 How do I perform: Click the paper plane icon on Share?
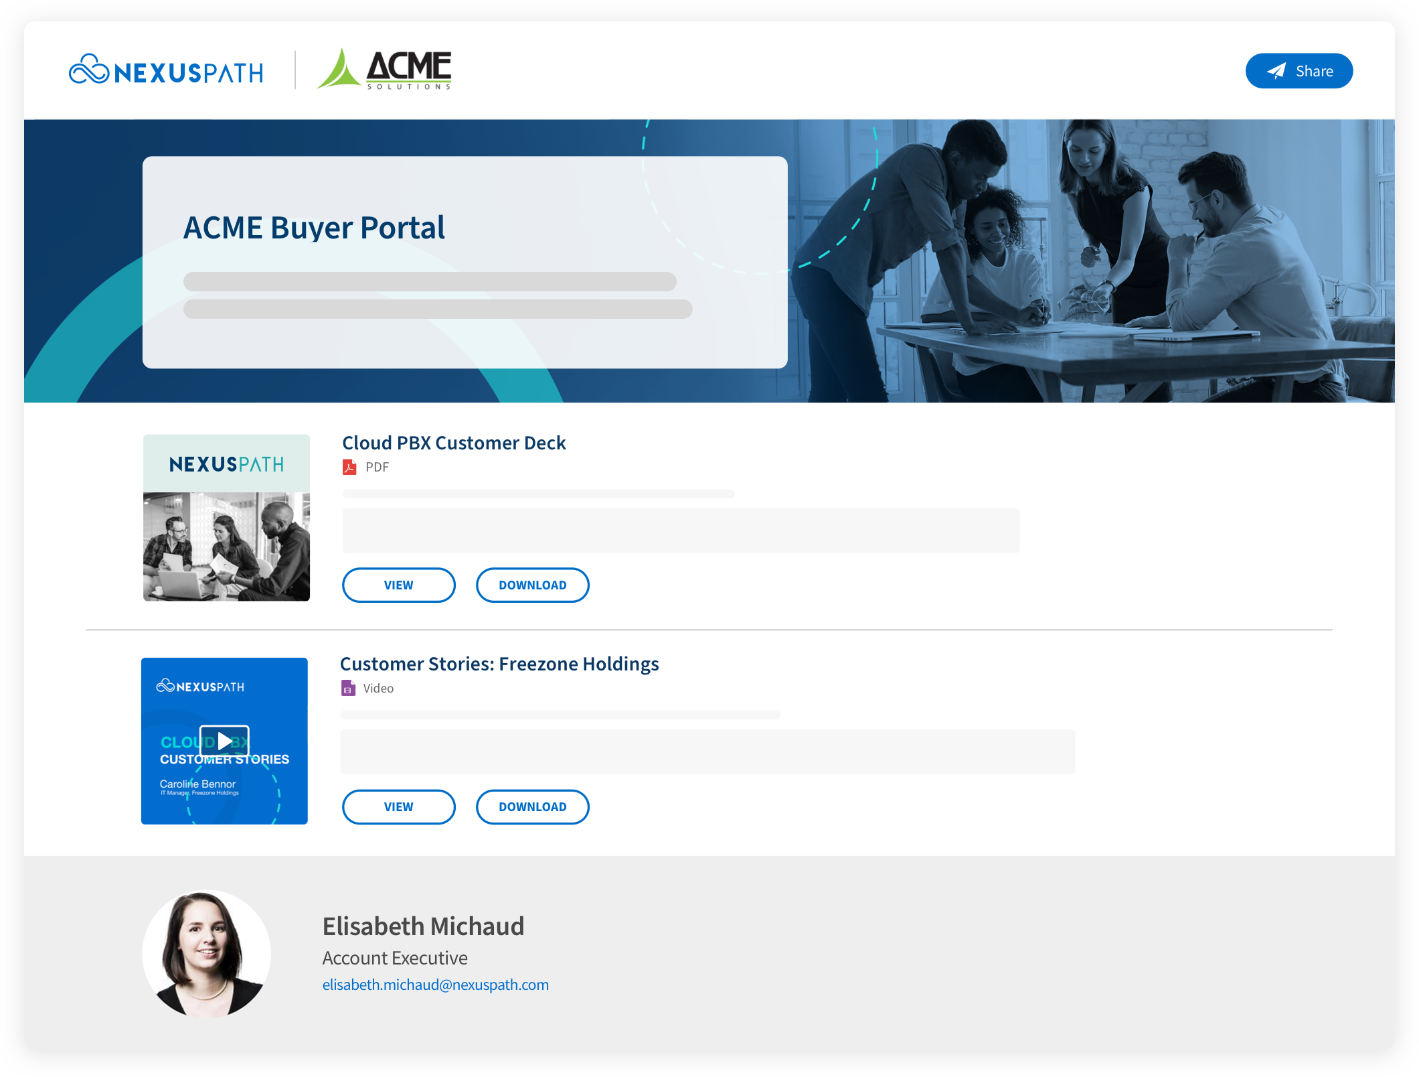coord(1276,71)
